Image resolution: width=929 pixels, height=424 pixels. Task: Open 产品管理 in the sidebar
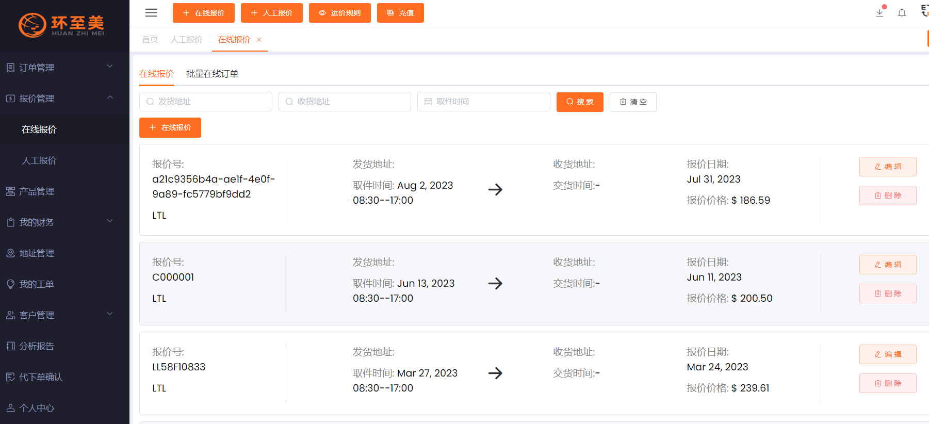pos(37,191)
